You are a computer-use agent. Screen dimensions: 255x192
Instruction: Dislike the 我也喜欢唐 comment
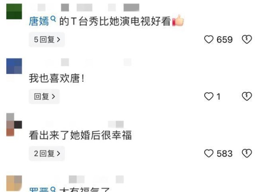246,96
